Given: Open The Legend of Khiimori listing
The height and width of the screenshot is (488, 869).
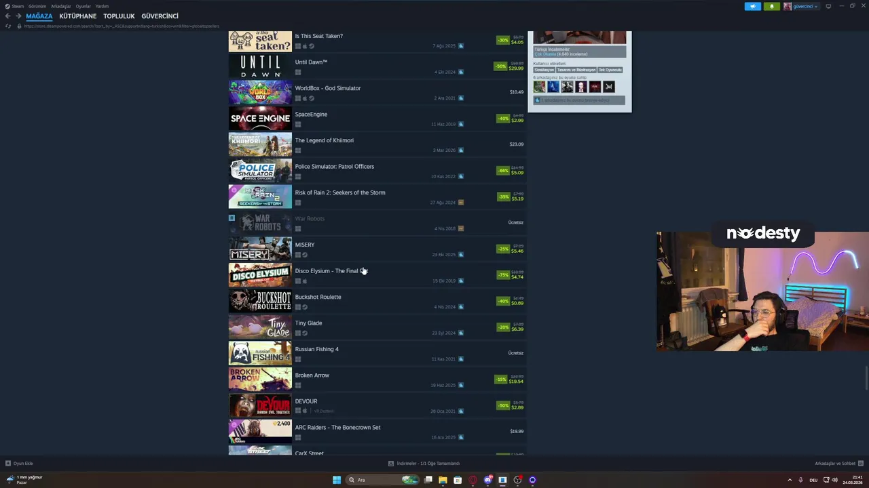Looking at the screenshot, I should (x=377, y=144).
